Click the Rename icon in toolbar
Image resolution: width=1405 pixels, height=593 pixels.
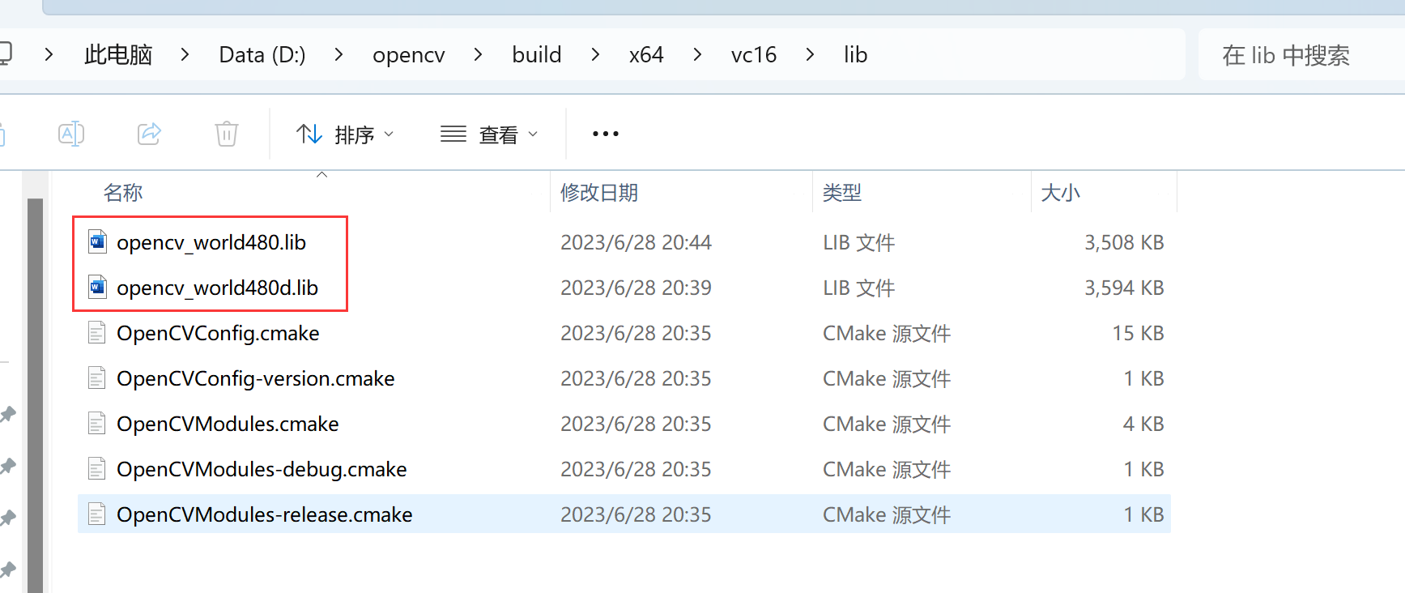click(71, 134)
